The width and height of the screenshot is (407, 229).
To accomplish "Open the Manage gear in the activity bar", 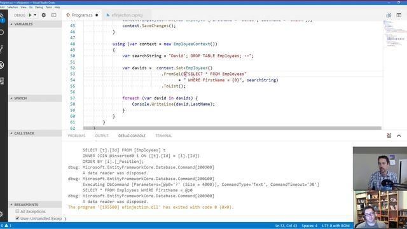I will (1, 214).
